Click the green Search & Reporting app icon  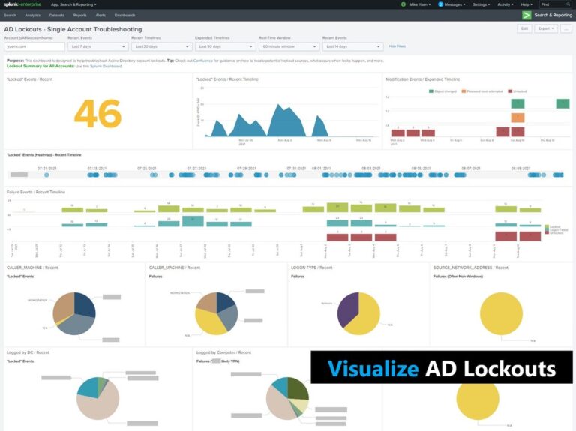tap(526, 16)
